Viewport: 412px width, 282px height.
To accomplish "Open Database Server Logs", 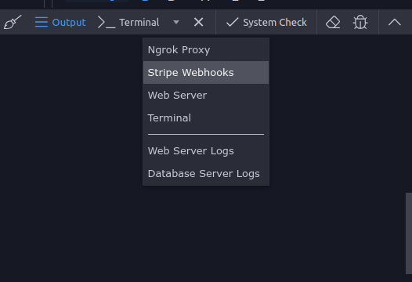I will [x=206, y=173].
